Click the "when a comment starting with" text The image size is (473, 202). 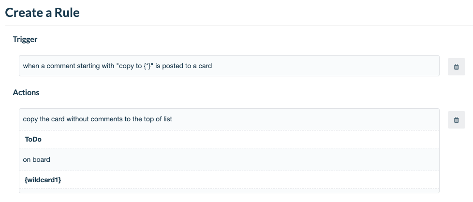coord(69,66)
